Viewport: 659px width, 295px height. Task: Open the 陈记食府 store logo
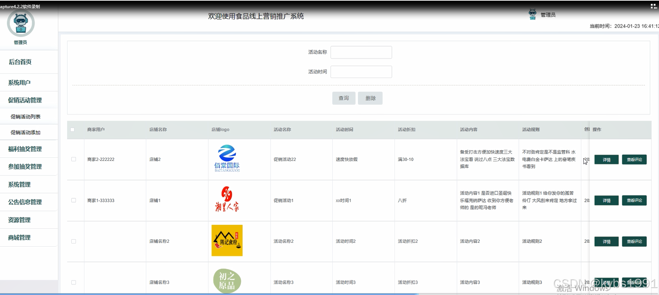[x=227, y=240]
